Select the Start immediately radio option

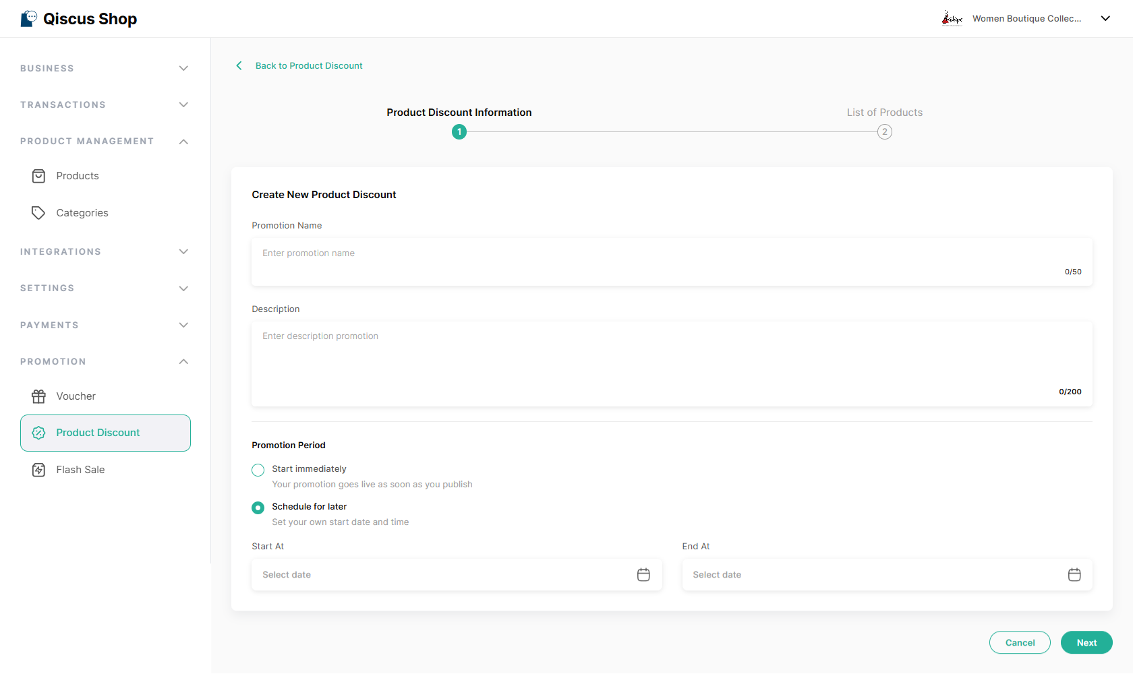click(258, 470)
